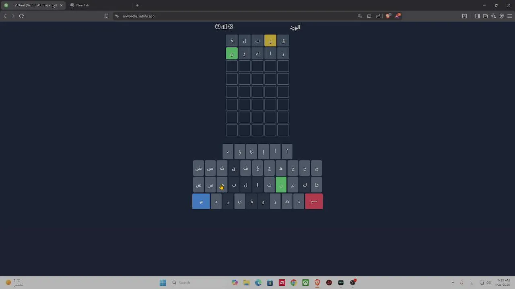Open Microsoft Store from taskbar
The image size is (515, 289).
pos(270,283)
